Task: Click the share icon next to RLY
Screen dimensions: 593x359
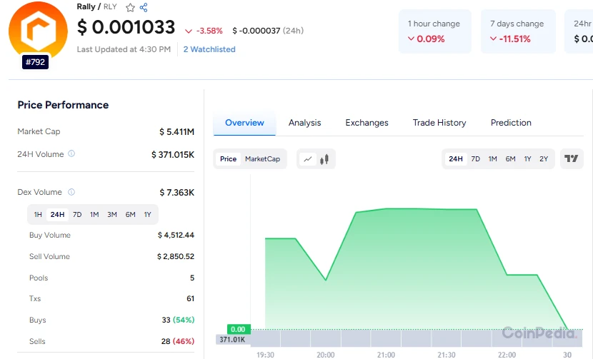Action: 144,8
